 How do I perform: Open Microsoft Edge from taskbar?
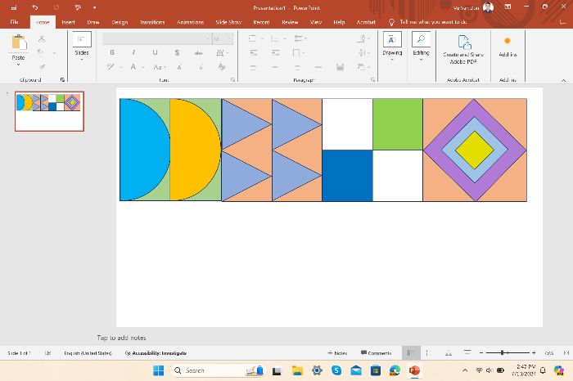395,370
